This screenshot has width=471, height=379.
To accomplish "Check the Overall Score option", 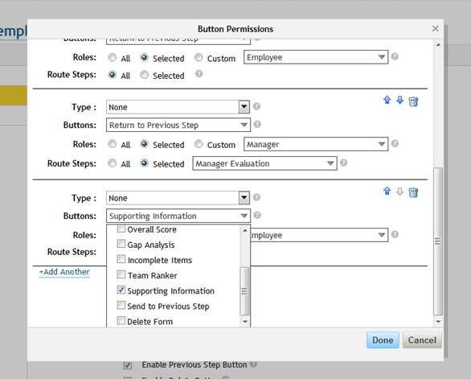I will click(121, 229).
